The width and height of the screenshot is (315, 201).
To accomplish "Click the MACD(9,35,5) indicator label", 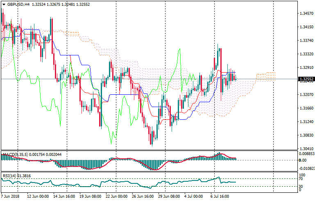I will tap(16, 155).
